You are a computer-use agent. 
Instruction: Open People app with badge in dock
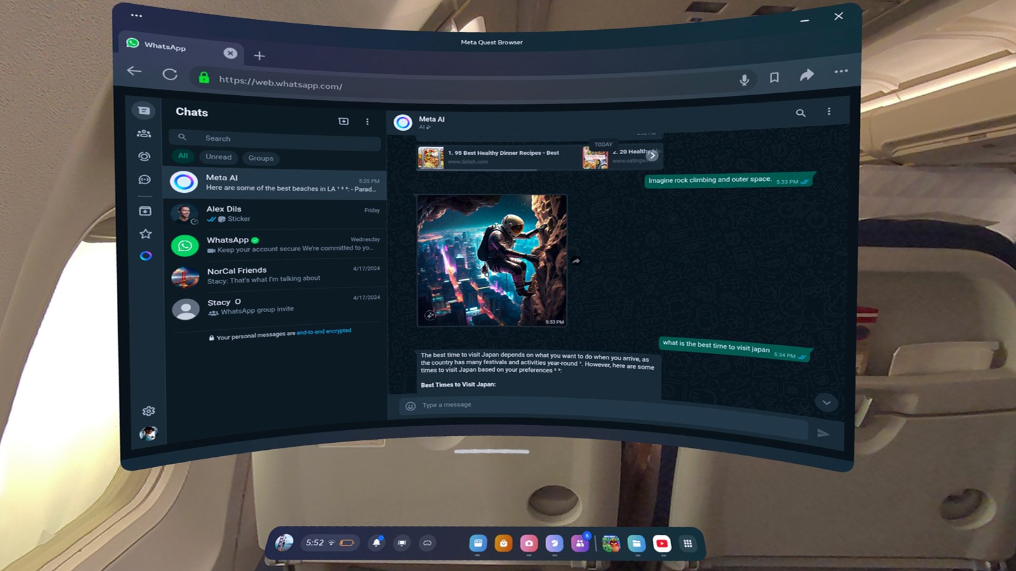pos(580,543)
